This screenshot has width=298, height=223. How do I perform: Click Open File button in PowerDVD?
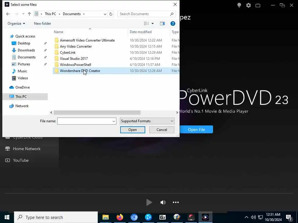196,130
